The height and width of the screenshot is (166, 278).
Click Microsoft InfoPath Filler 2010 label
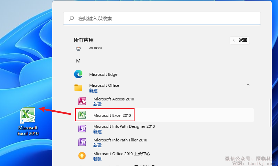(120, 140)
